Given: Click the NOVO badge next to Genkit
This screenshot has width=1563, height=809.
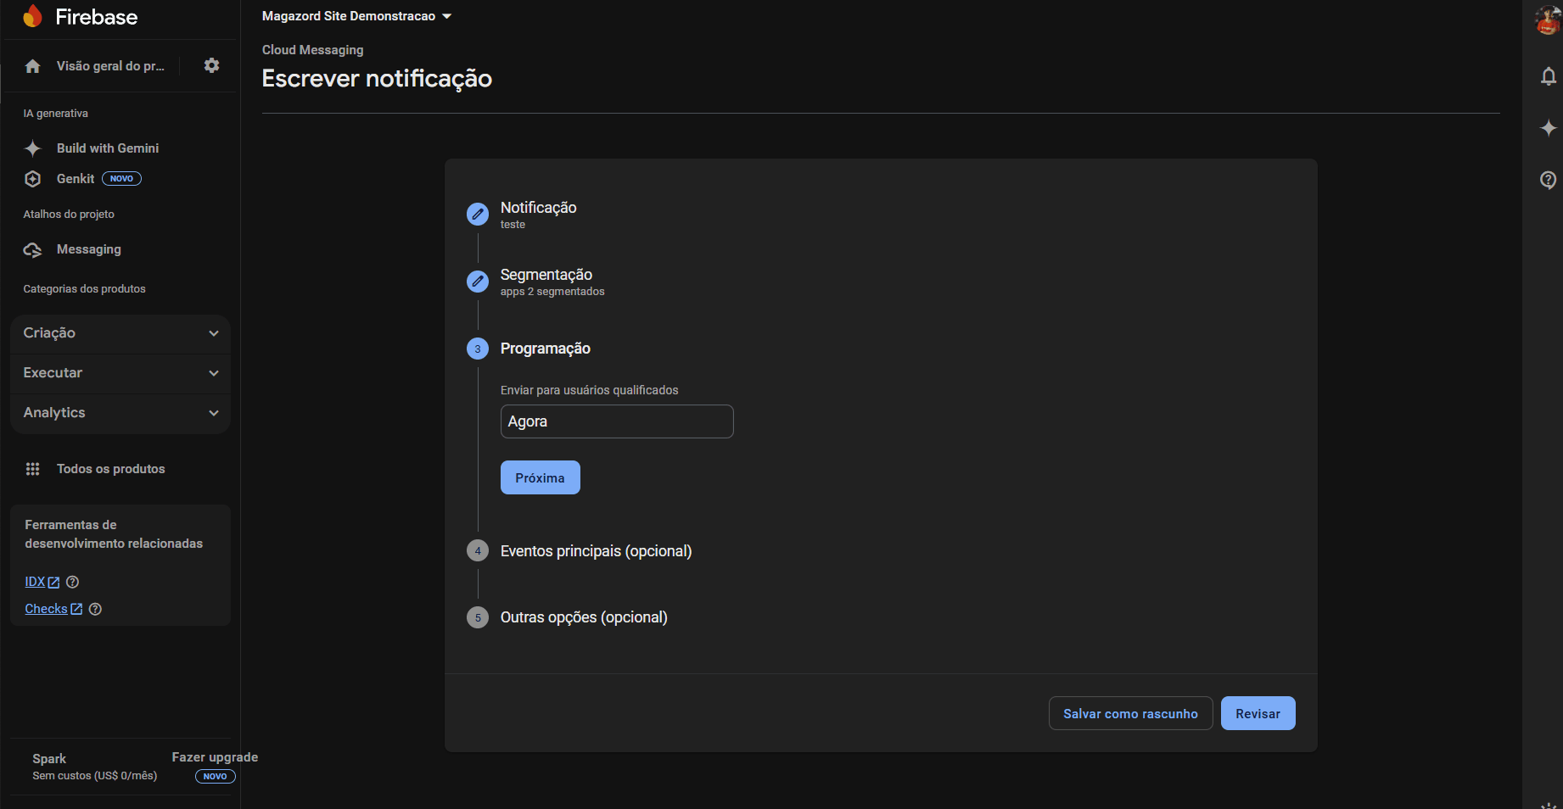Looking at the screenshot, I should point(122,179).
